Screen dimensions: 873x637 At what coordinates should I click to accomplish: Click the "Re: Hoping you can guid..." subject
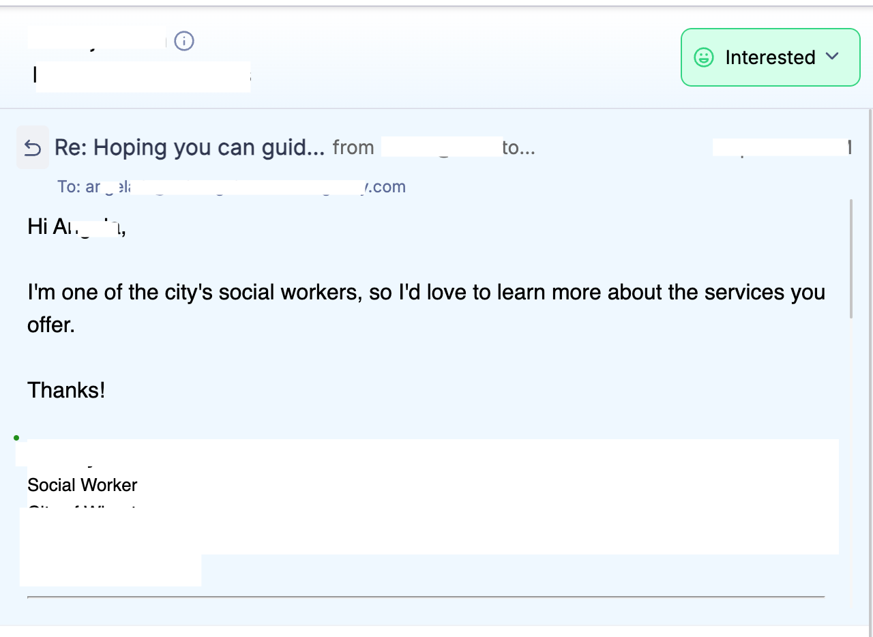click(x=189, y=147)
